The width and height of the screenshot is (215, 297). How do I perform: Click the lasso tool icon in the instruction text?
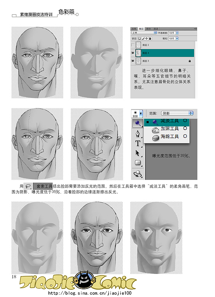28,186
